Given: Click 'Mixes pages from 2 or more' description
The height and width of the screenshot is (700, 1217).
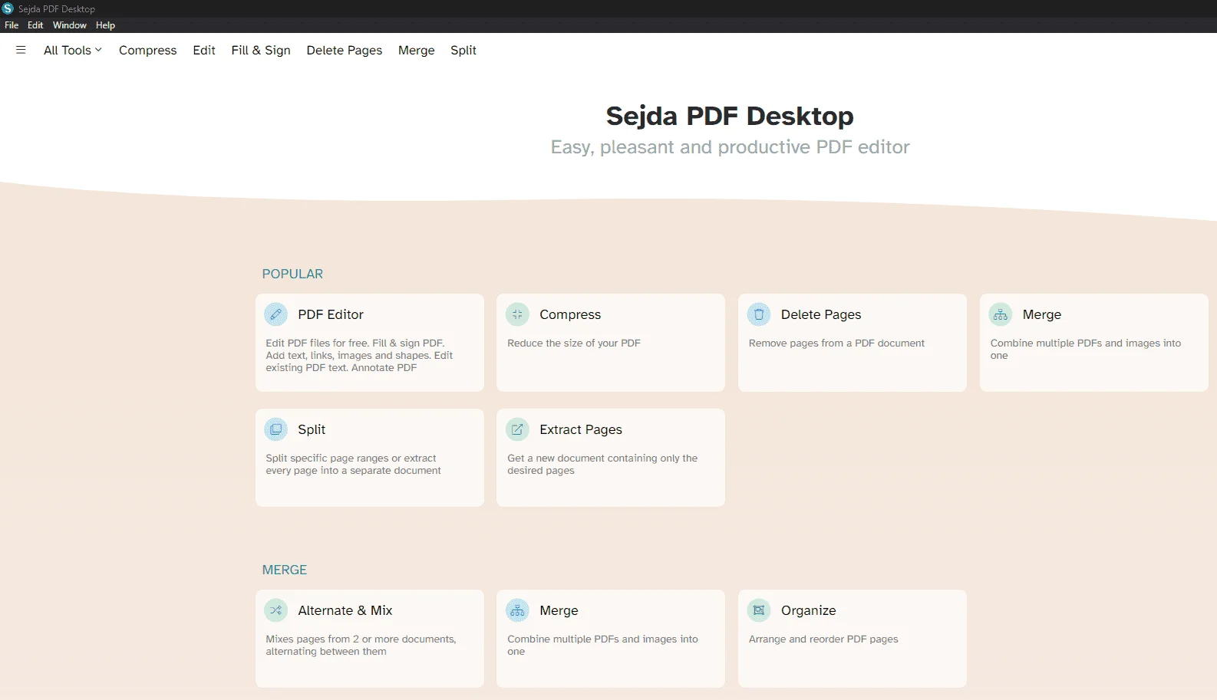Looking at the screenshot, I should pyautogui.click(x=361, y=646).
